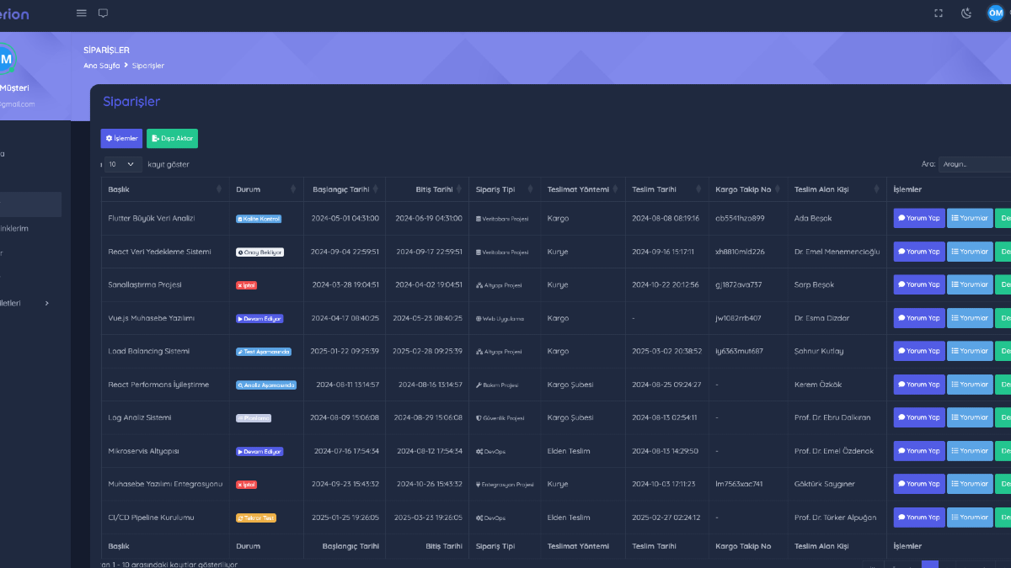Viewport: 1011px width, 568px height.
Task: Click the sort arrows in the Başlık column header
Action: tap(219, 189)
